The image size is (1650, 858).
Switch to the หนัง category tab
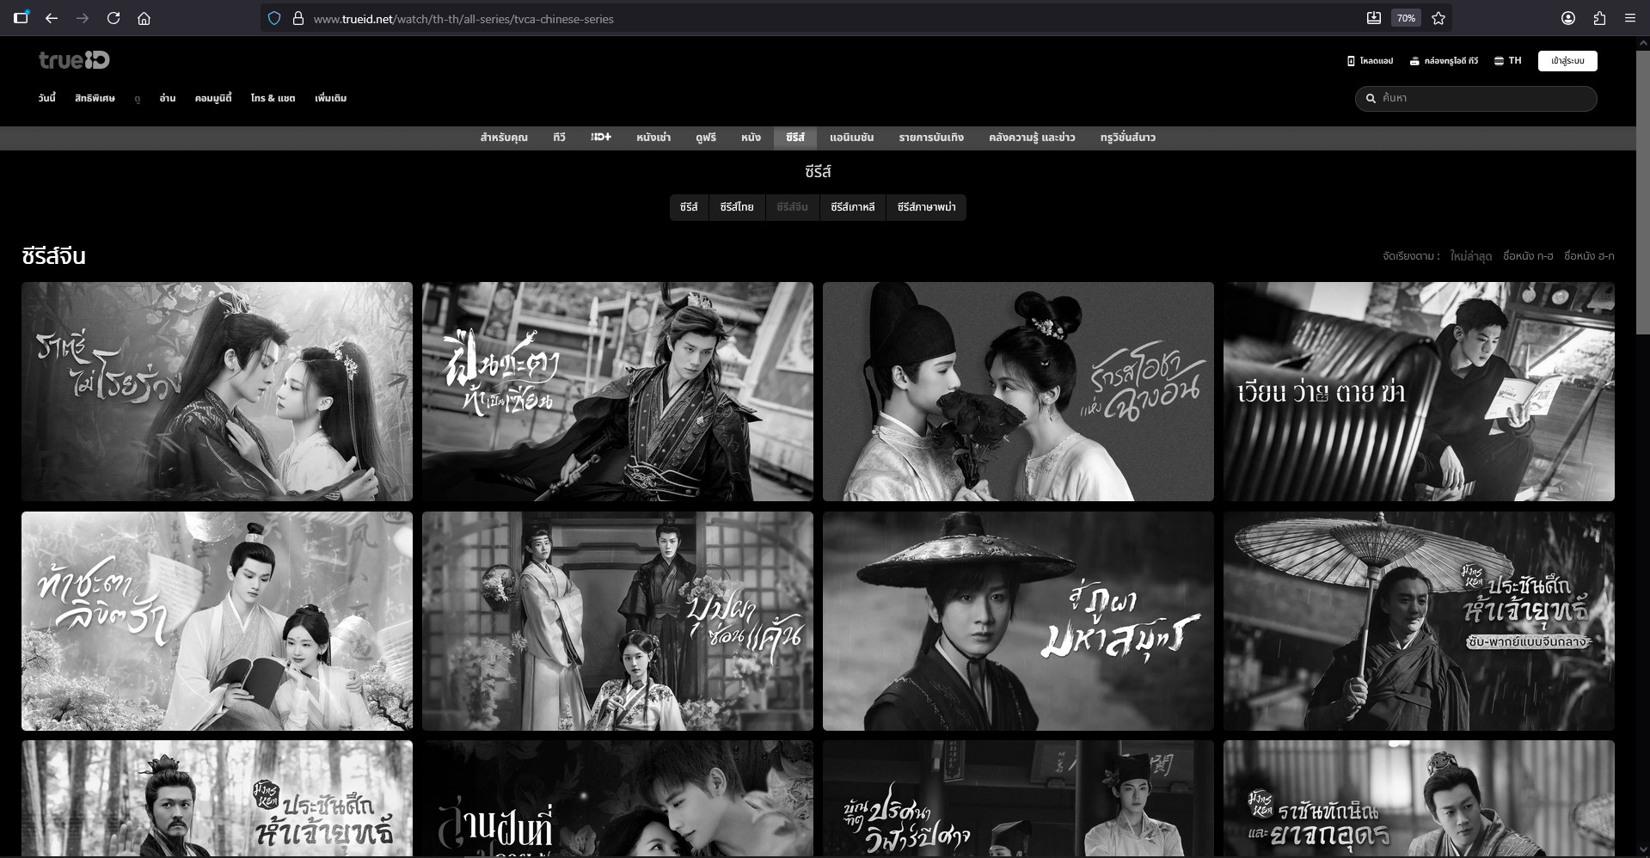click(x=751, y=138)
